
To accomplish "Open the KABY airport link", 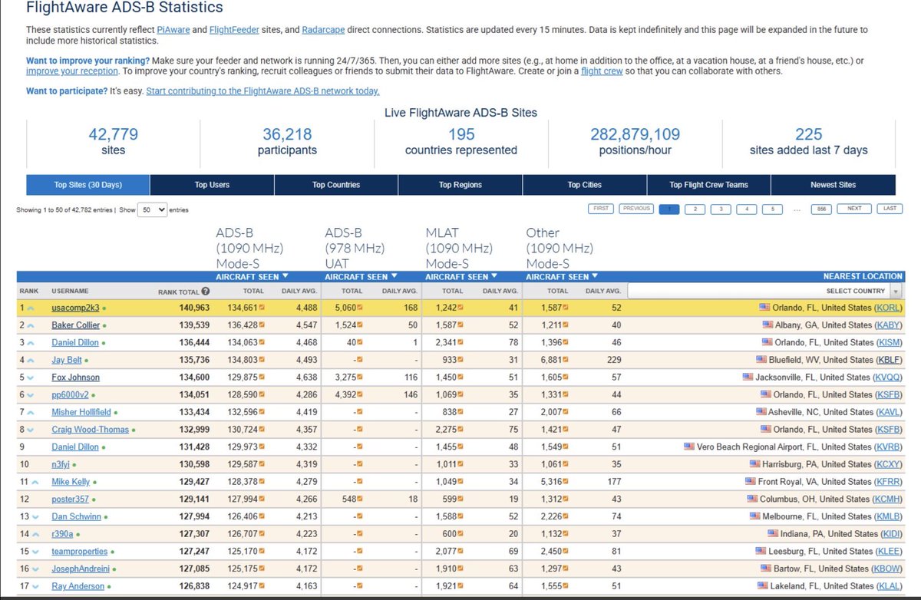I will [887, 325].
